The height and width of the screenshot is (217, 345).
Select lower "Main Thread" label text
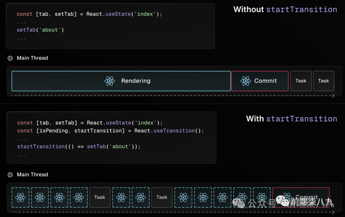32,174
